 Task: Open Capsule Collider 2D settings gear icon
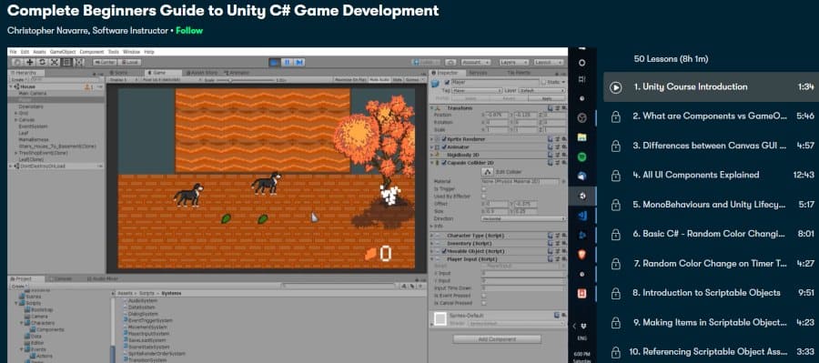(x=563, y=163)
